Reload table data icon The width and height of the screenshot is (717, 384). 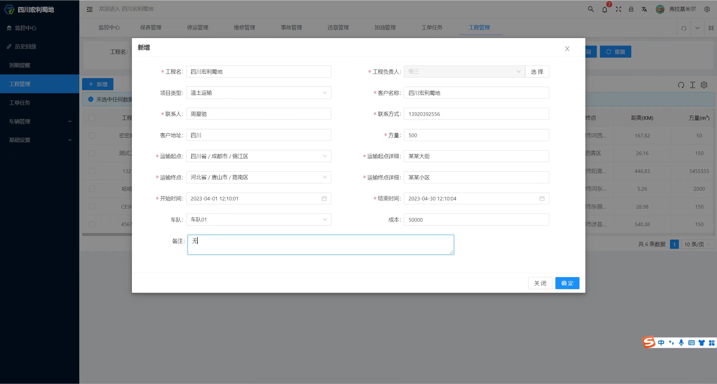click(x=681, y=85)
